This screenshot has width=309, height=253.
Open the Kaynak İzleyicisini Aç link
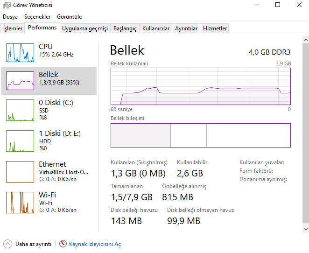[x=95, y=244]
